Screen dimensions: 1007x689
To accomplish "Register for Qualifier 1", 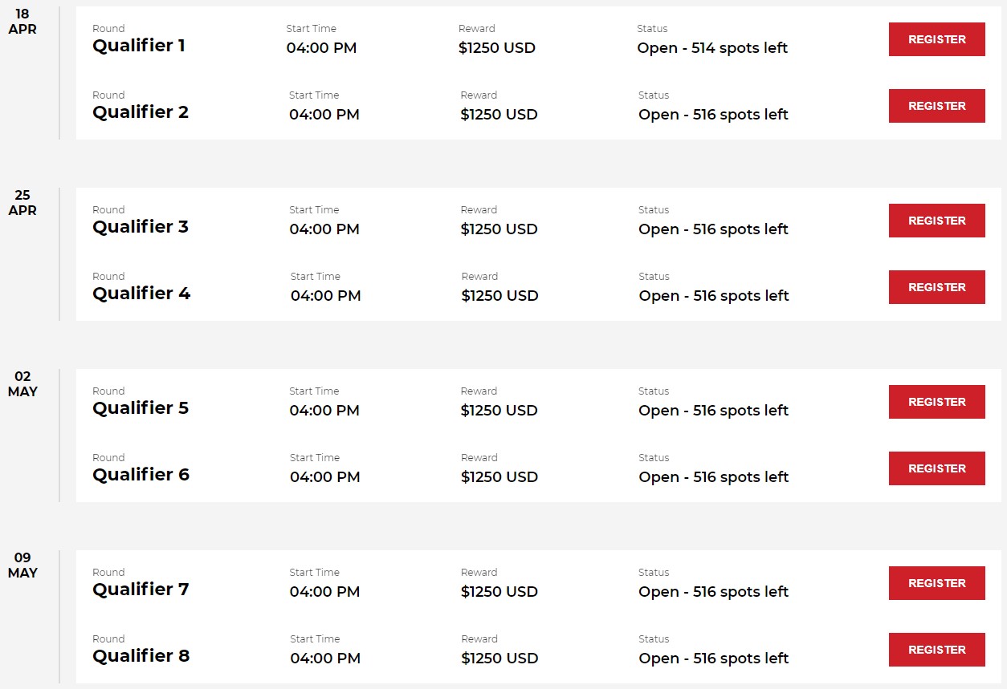I will [936, 39].
